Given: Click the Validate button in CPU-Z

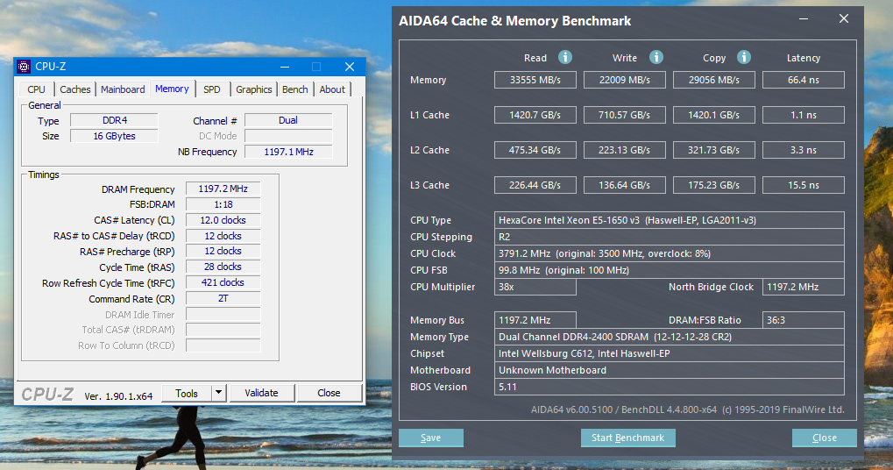Looking at the screenshot, I should point(261,393).
